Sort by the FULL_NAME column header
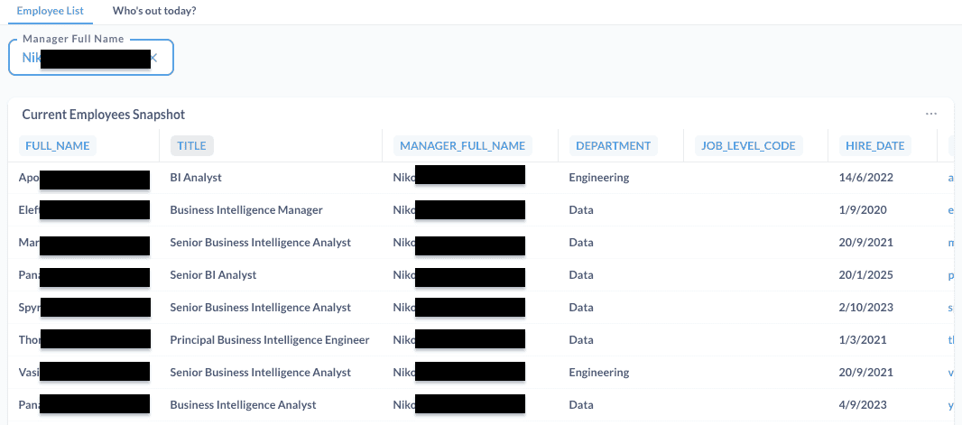 point(57,145)
